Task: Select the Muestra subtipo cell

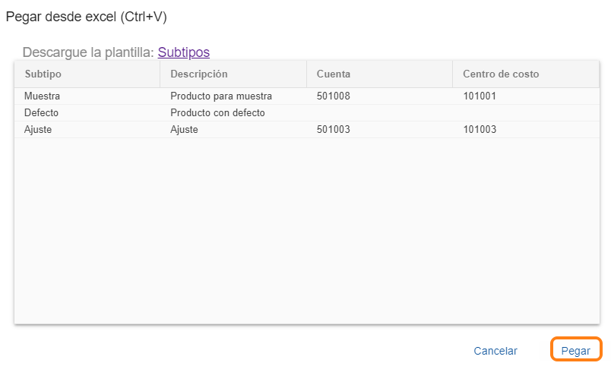Action: 42,96
